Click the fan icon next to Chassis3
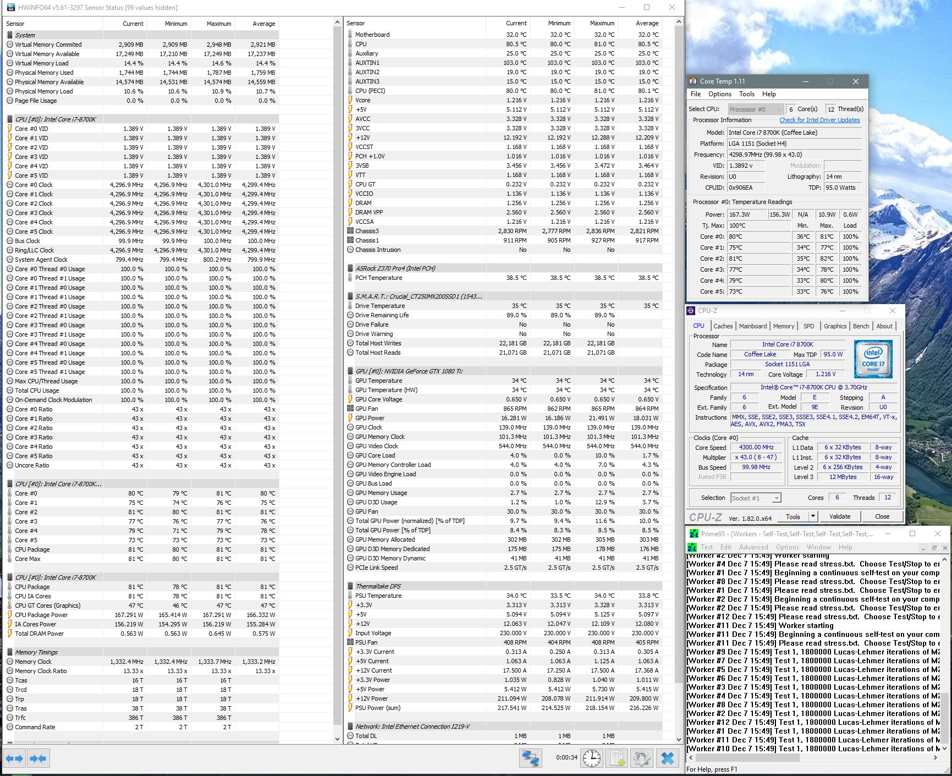This screenshot has width=952, height=776. (x=350, y=231)
